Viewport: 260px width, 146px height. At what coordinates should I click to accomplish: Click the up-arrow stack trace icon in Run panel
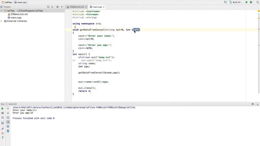tap(8, 109)
